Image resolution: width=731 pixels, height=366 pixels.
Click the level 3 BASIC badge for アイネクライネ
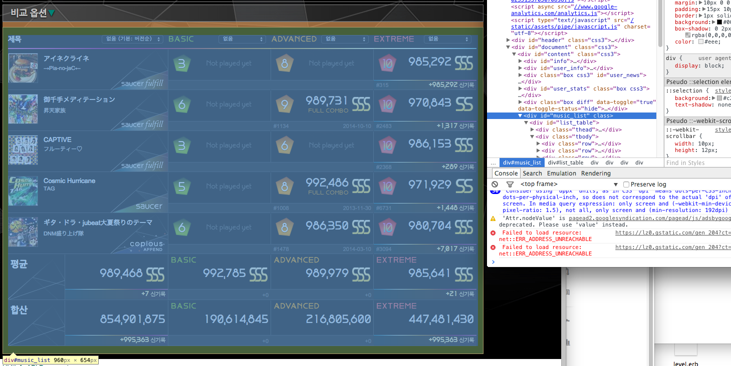pyautogui.click(x=182, y=63)
